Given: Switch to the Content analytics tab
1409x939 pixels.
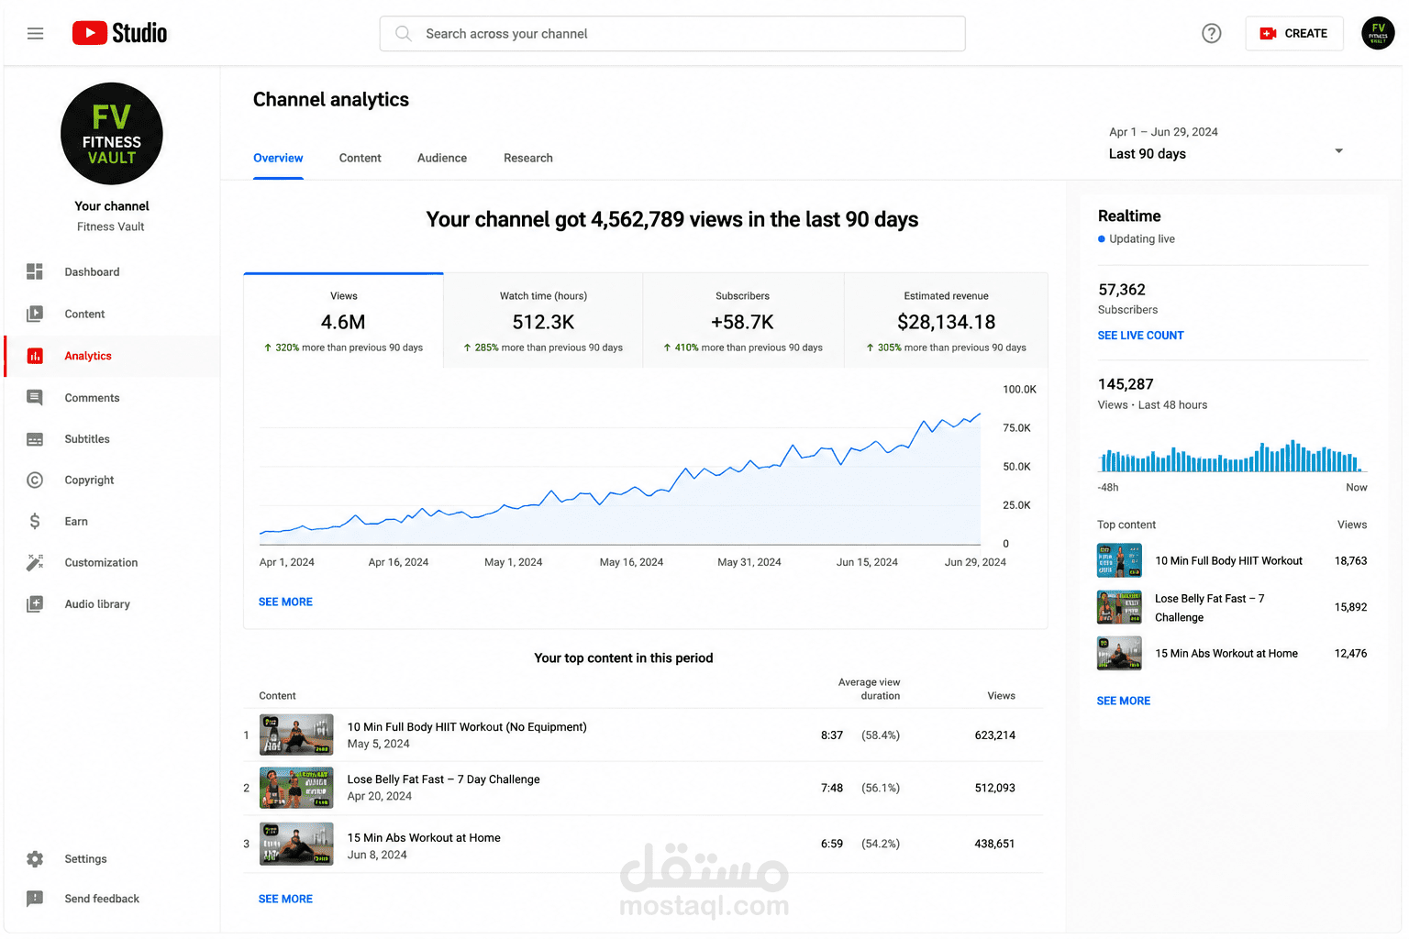Looking at the screenshot, I should tap(361, 159).
